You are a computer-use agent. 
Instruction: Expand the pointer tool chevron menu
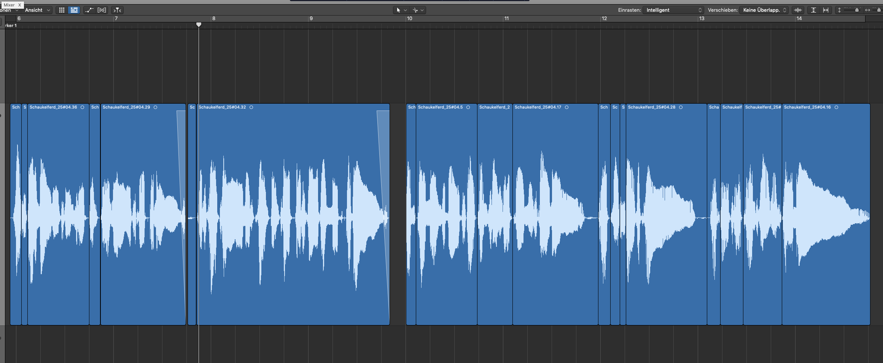(x=406, y=10)
